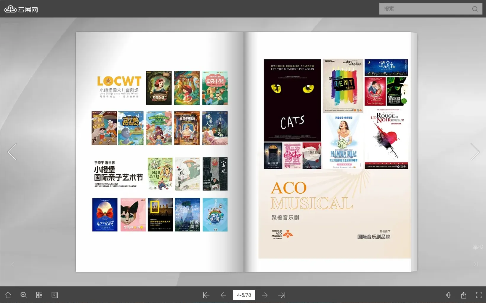Screen dimensions: 486x303
Task: Click the CATS musical poster
Action: [x=292, y=100]
